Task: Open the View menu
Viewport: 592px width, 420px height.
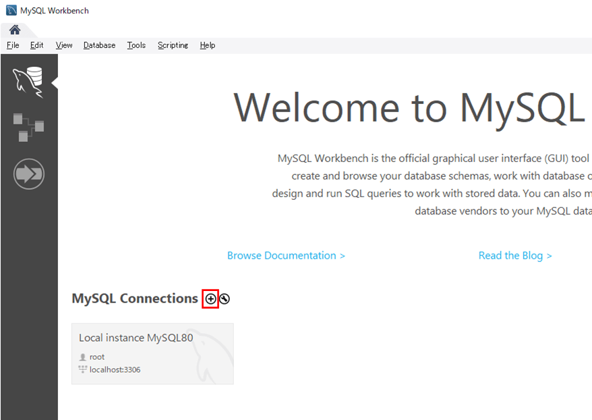Action: tap(64, 45)
